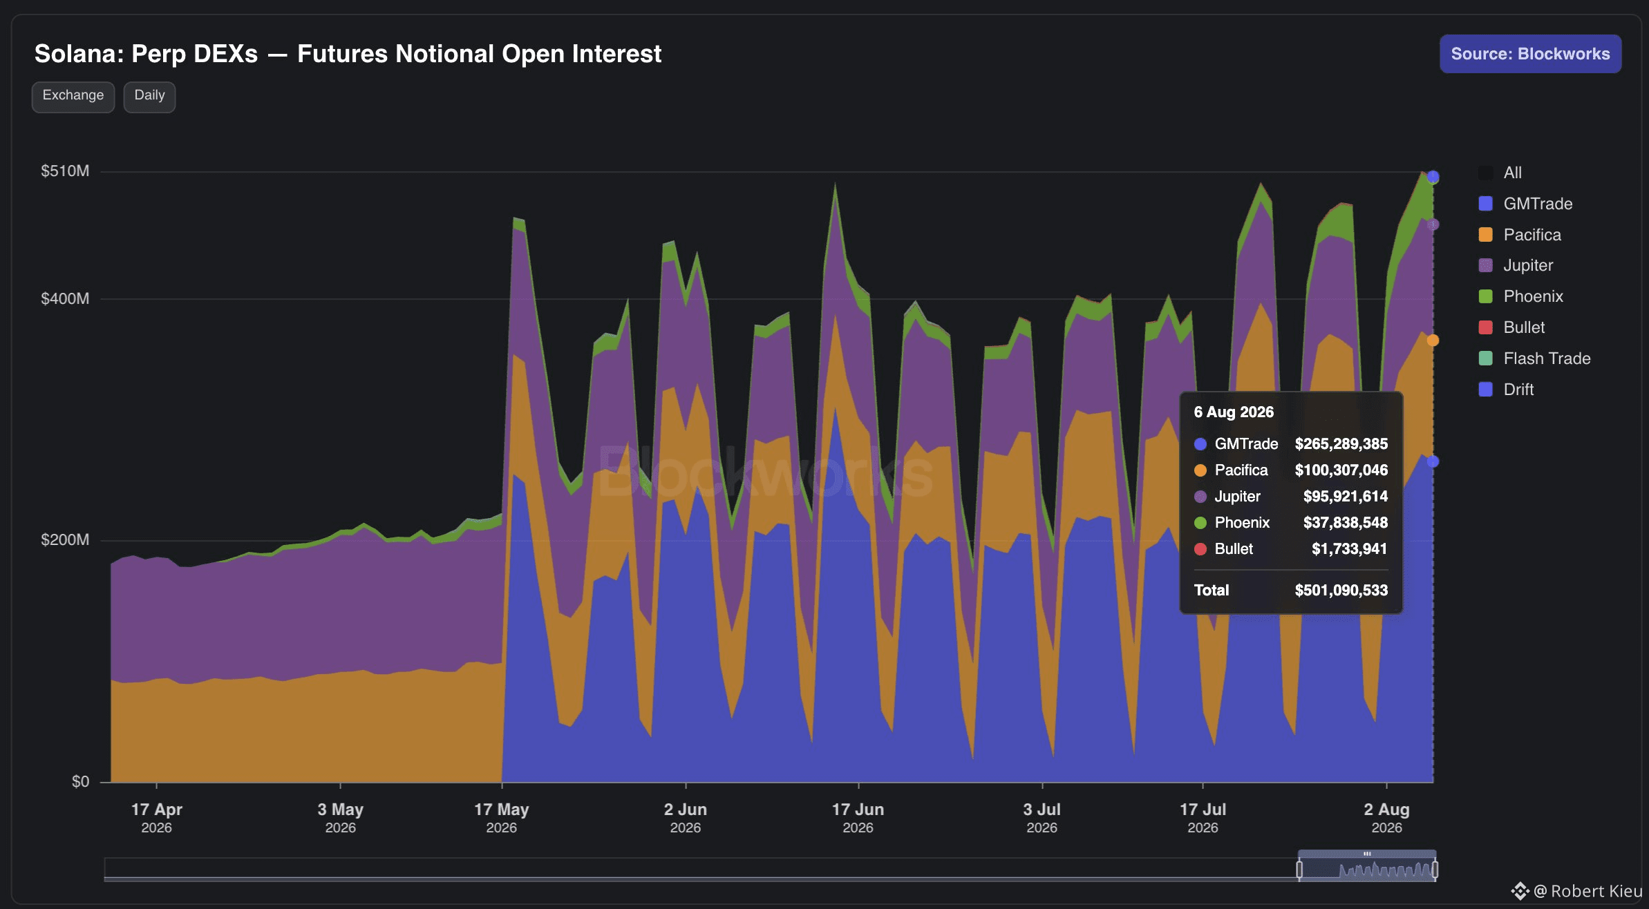The height and width of the screenshot is (909, 1649).
Task: Hide the Pacifica series via the legend
Action: tap(1519, 235)
